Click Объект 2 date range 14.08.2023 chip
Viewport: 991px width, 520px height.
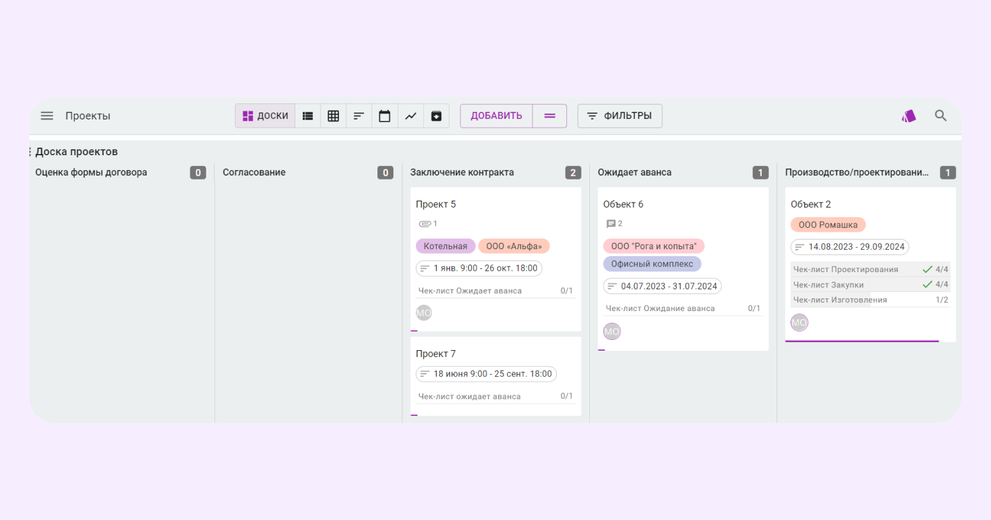pyautogui.click(x=850, y=247)
